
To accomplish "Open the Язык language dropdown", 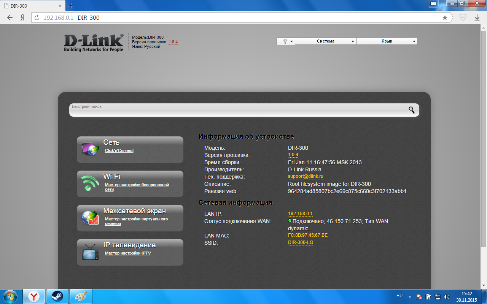I will [387, 41].
